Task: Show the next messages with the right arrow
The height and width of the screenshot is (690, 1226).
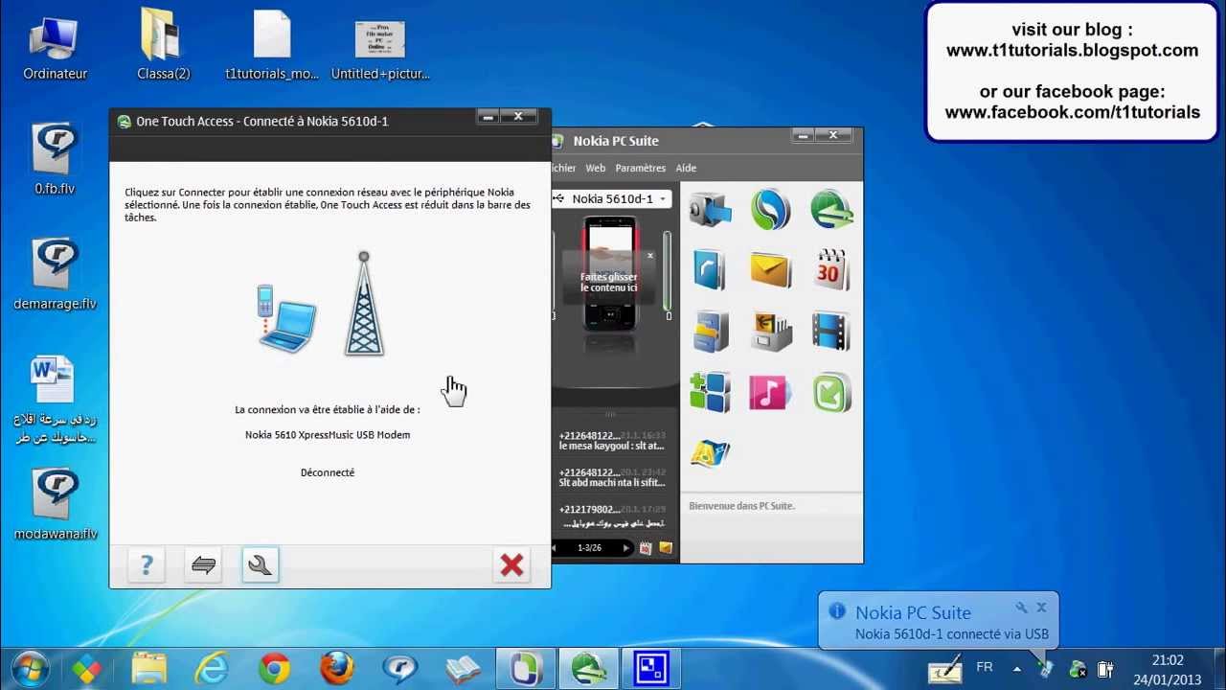Action: [x=626, y=548]
